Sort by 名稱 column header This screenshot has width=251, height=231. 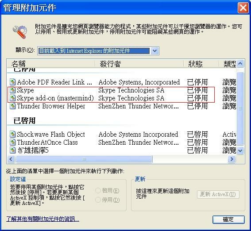(x=51, y=64)
